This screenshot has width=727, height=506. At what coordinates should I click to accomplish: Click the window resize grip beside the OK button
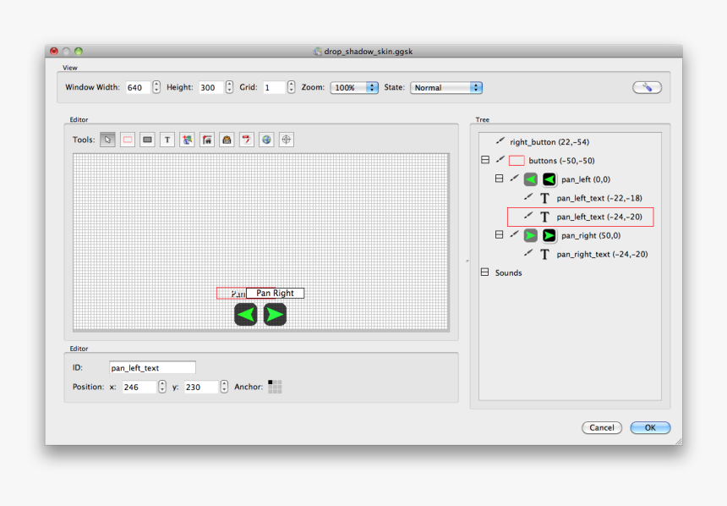click(x=677, y=441)
